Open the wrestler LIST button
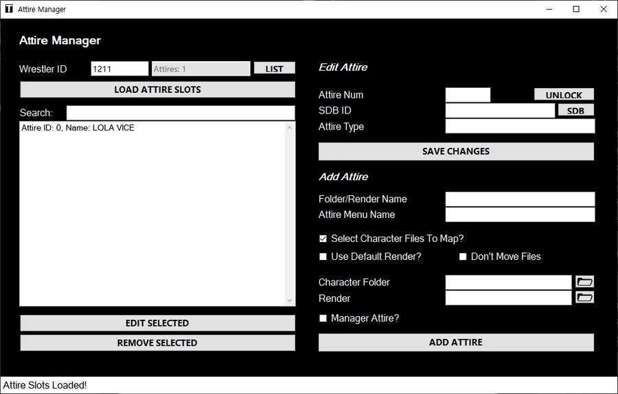 click(274, 69)
